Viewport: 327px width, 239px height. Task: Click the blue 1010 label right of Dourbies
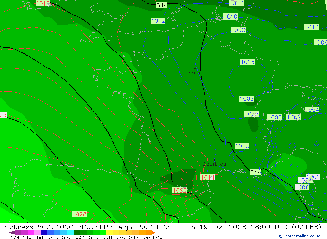(242, 146)
